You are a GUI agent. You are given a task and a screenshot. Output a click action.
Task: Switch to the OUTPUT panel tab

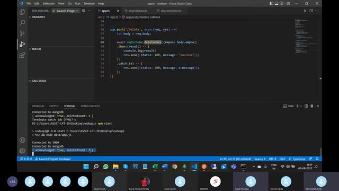[x=54, y=106]
